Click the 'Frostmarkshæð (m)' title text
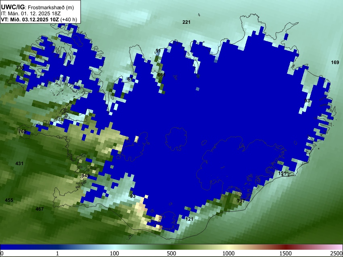The height and width of the screenshot is (257, 343). click(x=51, y=7)
